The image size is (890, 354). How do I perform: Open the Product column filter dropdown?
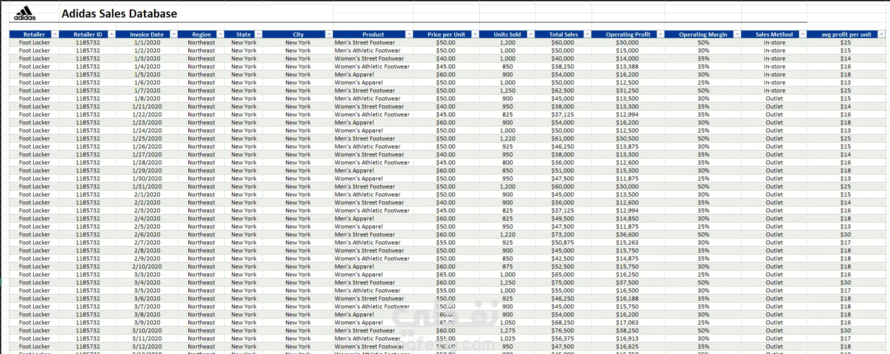[x=409, y=34]
